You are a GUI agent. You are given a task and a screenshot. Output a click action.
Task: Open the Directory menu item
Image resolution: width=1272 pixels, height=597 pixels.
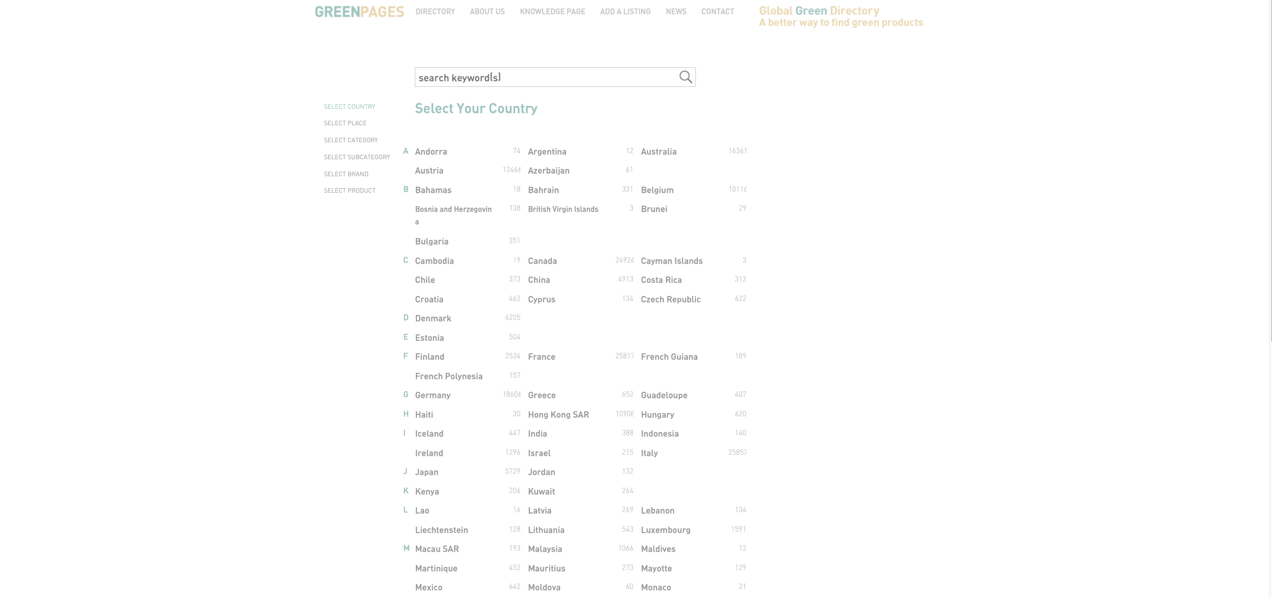pyautogui.click(x=435, y=11)
